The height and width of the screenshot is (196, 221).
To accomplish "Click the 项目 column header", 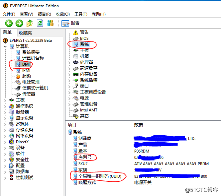I will pos(72,125).
